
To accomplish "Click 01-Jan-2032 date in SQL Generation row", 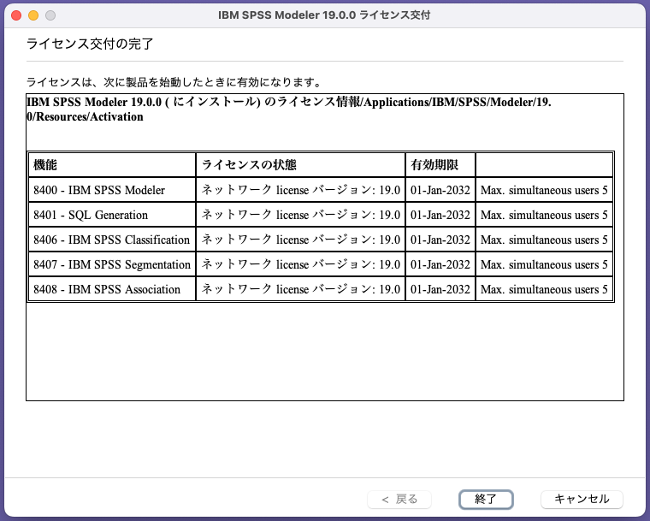I will (440, 215).
